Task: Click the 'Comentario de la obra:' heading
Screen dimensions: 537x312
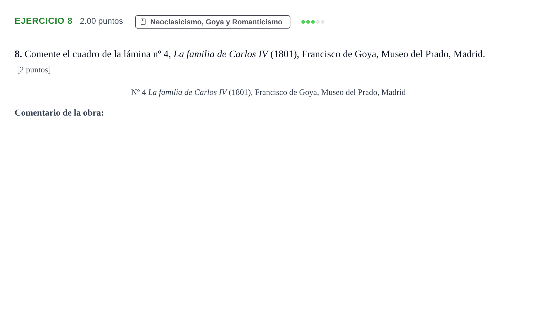Action: (x=59, y=113)
